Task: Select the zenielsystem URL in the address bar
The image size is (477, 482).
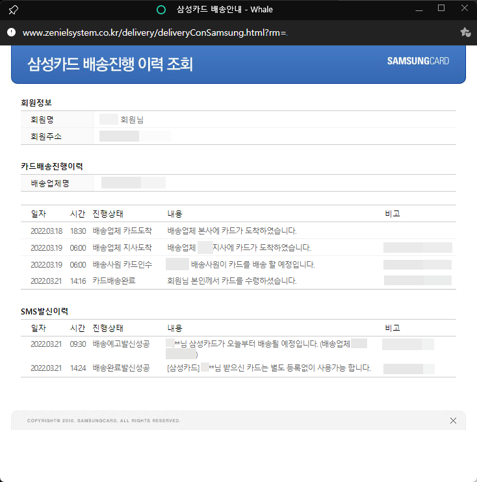Action: point(155,32)
